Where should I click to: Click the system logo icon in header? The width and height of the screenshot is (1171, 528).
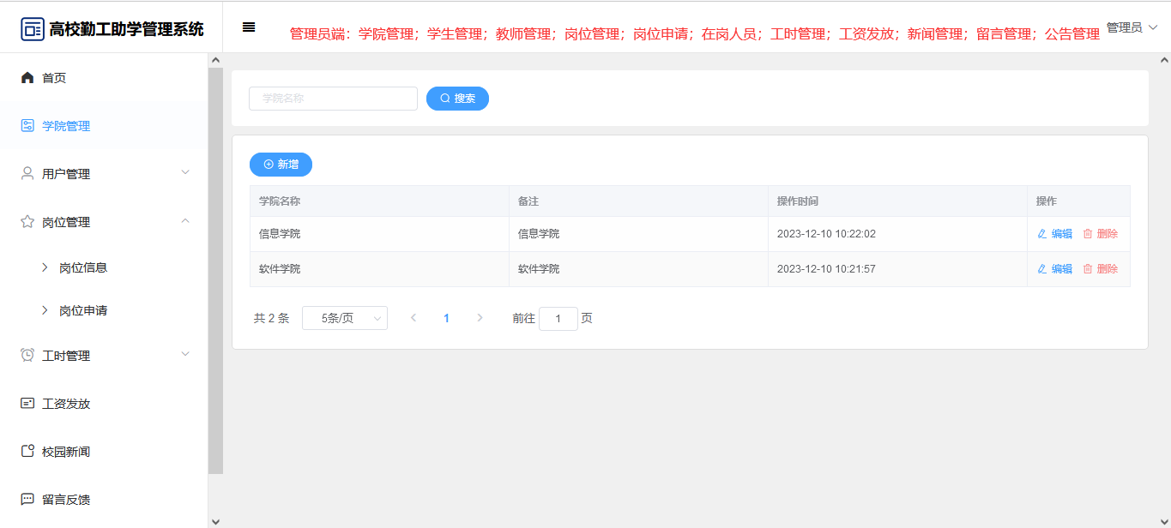(x=33, y=29)
